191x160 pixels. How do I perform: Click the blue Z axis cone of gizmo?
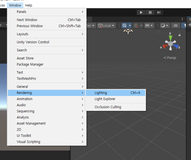click(x=176, y=46)
